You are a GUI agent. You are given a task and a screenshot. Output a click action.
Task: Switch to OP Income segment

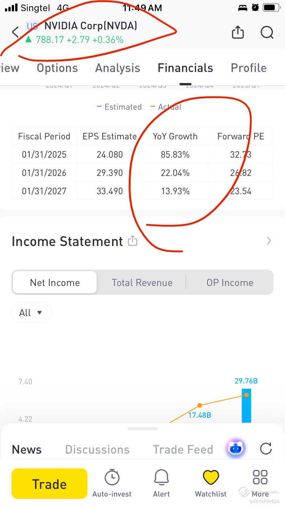(x=230, y=283)
